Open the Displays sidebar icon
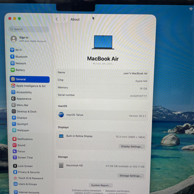 (14, 118)
